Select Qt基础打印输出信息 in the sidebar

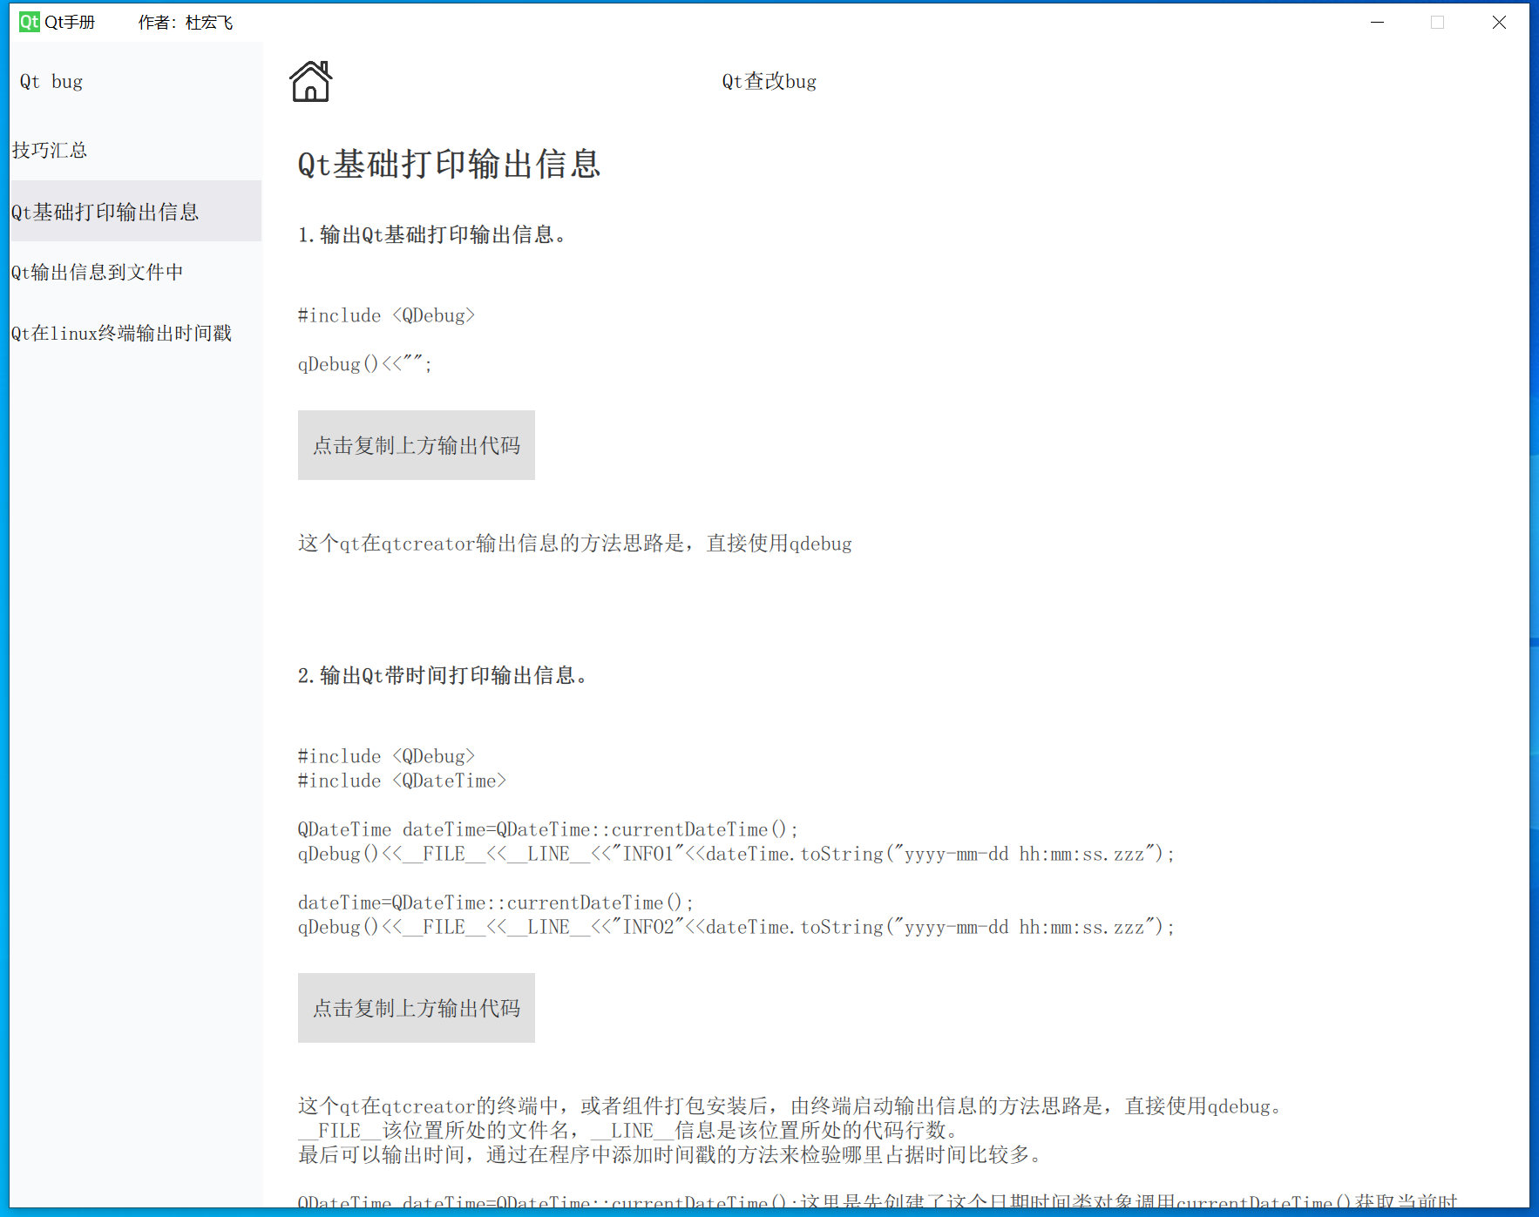pos(135,212)
